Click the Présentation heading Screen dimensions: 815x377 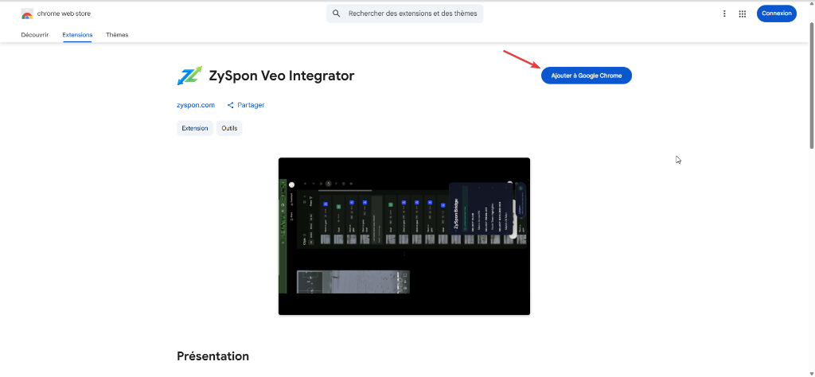(213, 356)
